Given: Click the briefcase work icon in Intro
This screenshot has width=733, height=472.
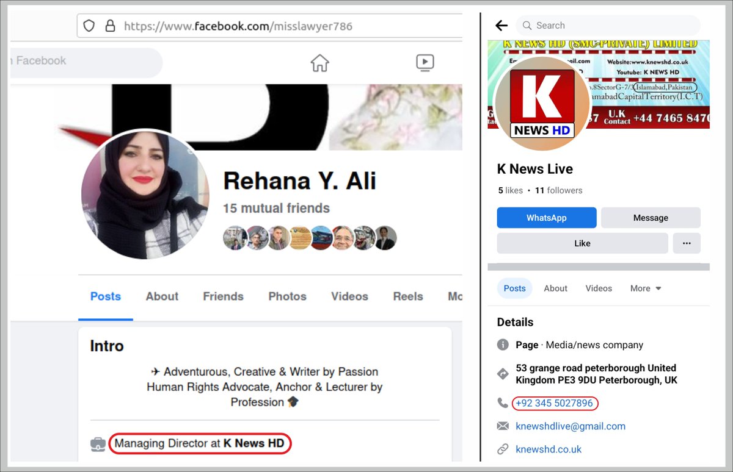Looking at the screenshot, I should tap(98, 444).
